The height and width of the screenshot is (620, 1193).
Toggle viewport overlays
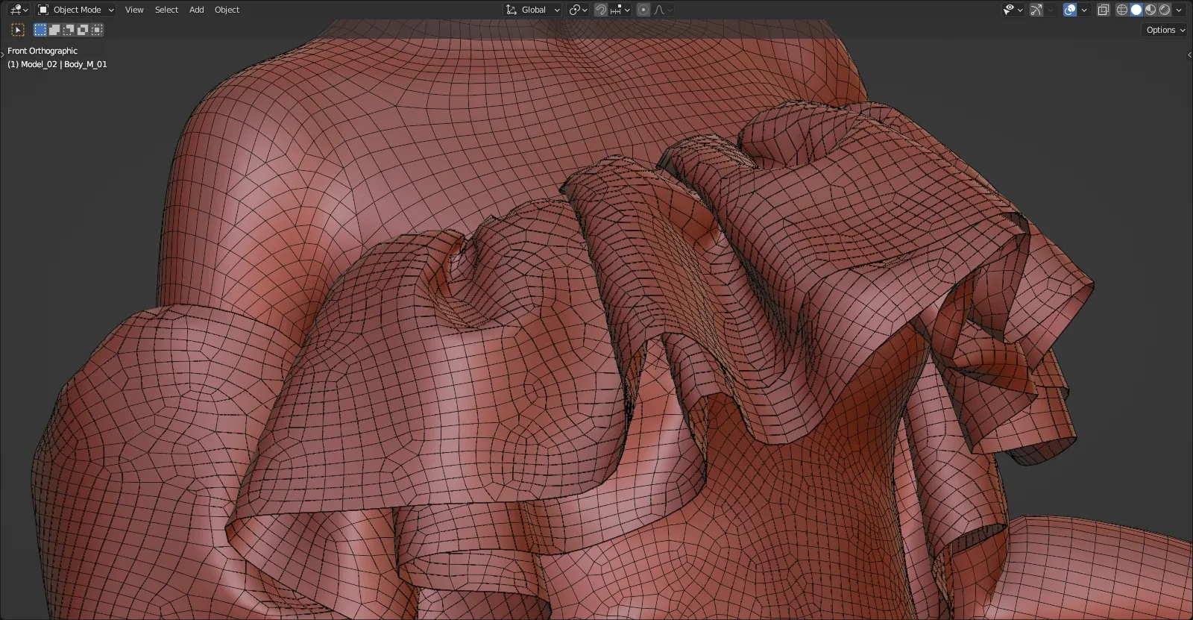(x=1070, y=10)
